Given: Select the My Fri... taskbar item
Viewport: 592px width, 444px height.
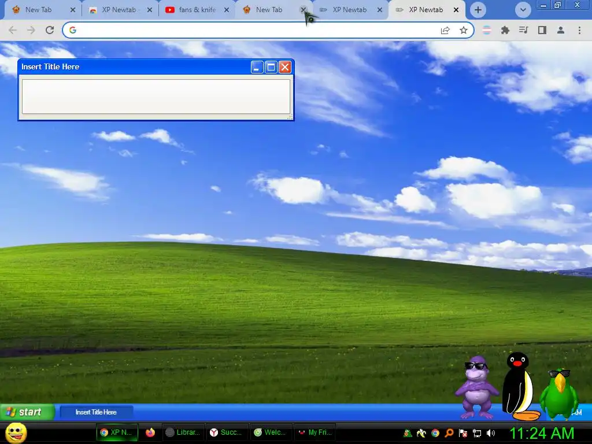Looking at the screenshot, I should 315,432.
